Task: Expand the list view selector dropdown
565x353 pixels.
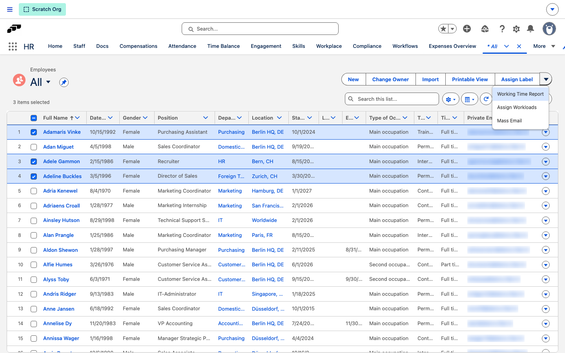Action: 48,82
